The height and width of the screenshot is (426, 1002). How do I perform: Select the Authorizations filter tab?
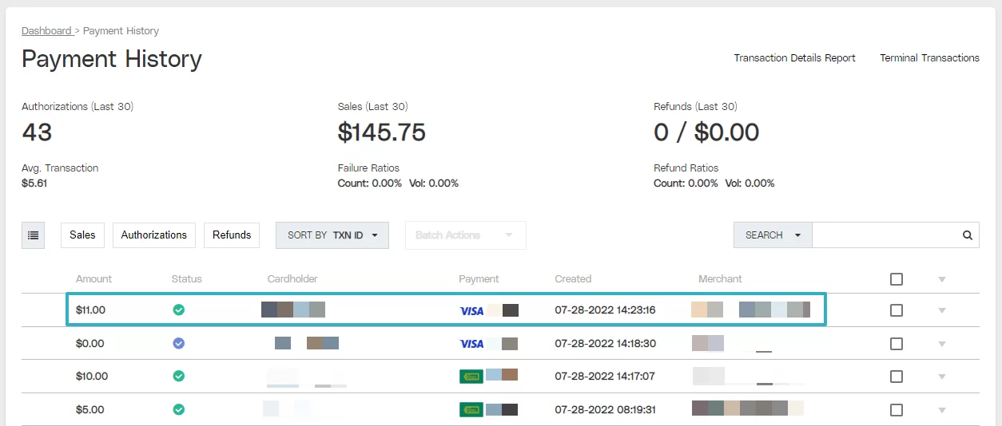click(x=154, y=235)
